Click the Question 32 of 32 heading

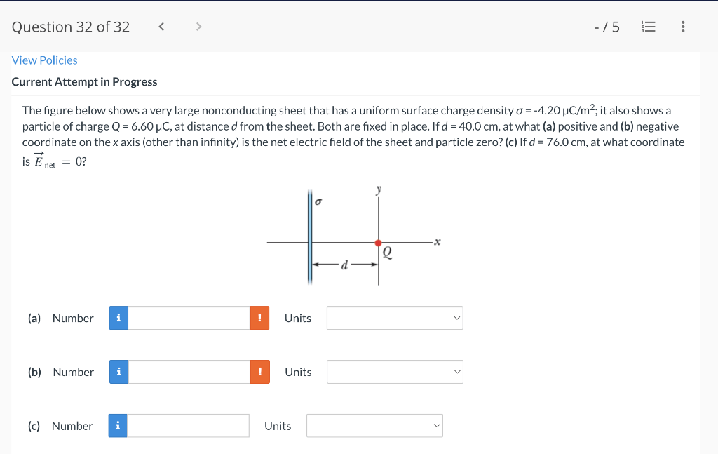pos(71,27)
